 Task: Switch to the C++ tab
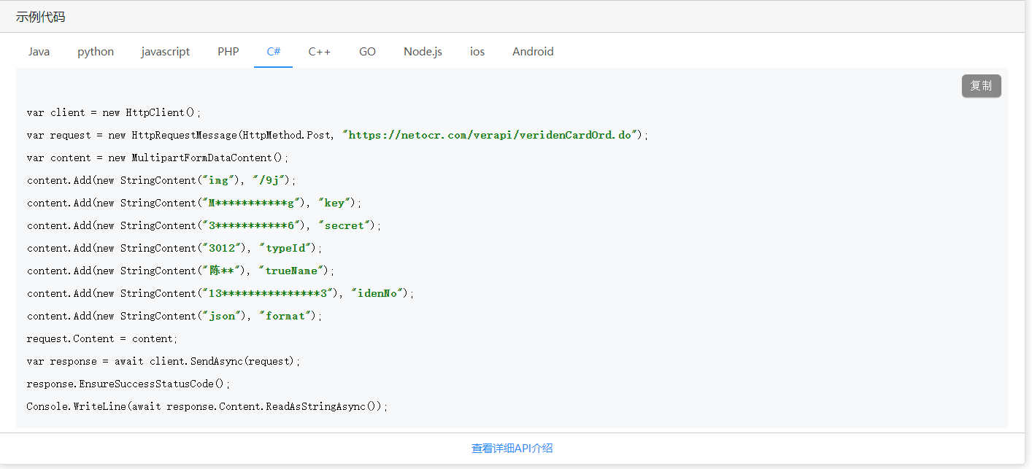tap(320, 52)
